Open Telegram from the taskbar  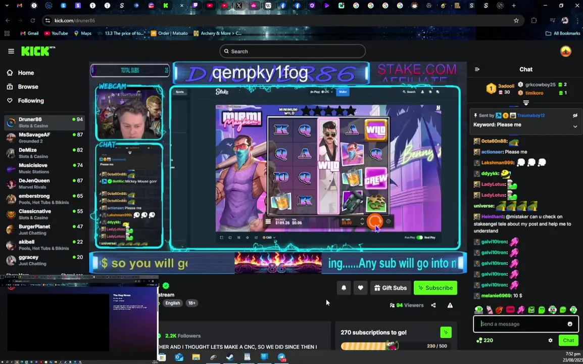(282, 357)
